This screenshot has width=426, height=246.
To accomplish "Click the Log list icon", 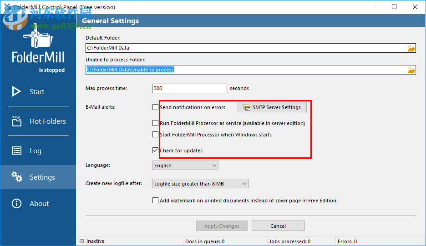I will 17,151.
